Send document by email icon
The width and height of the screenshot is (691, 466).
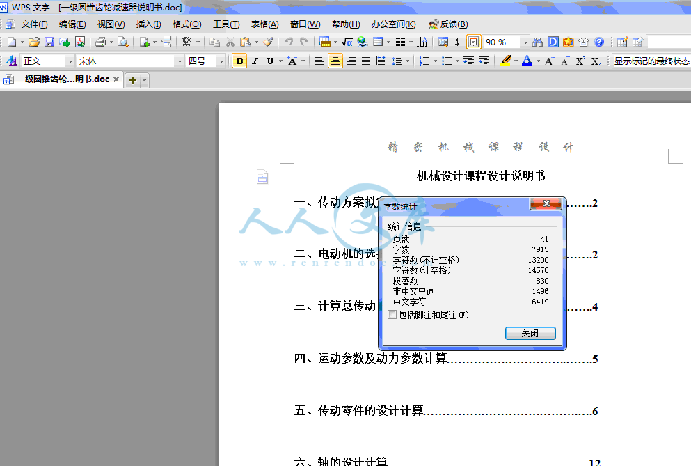[x=64, y=42]
